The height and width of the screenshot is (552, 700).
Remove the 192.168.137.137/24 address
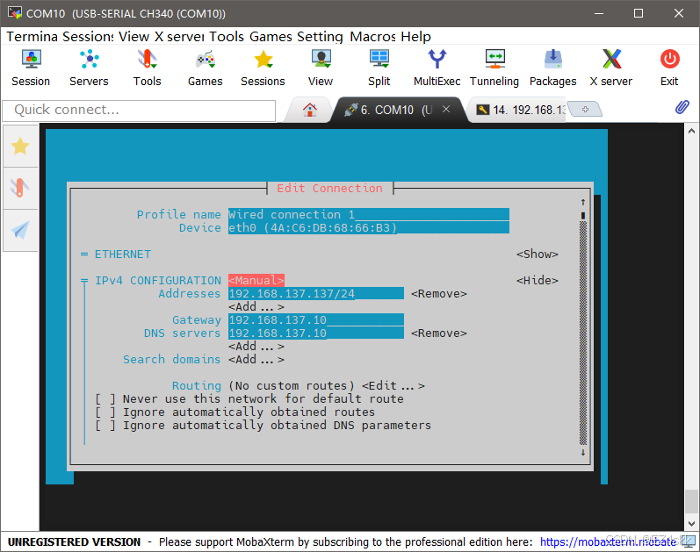(439, 294)
